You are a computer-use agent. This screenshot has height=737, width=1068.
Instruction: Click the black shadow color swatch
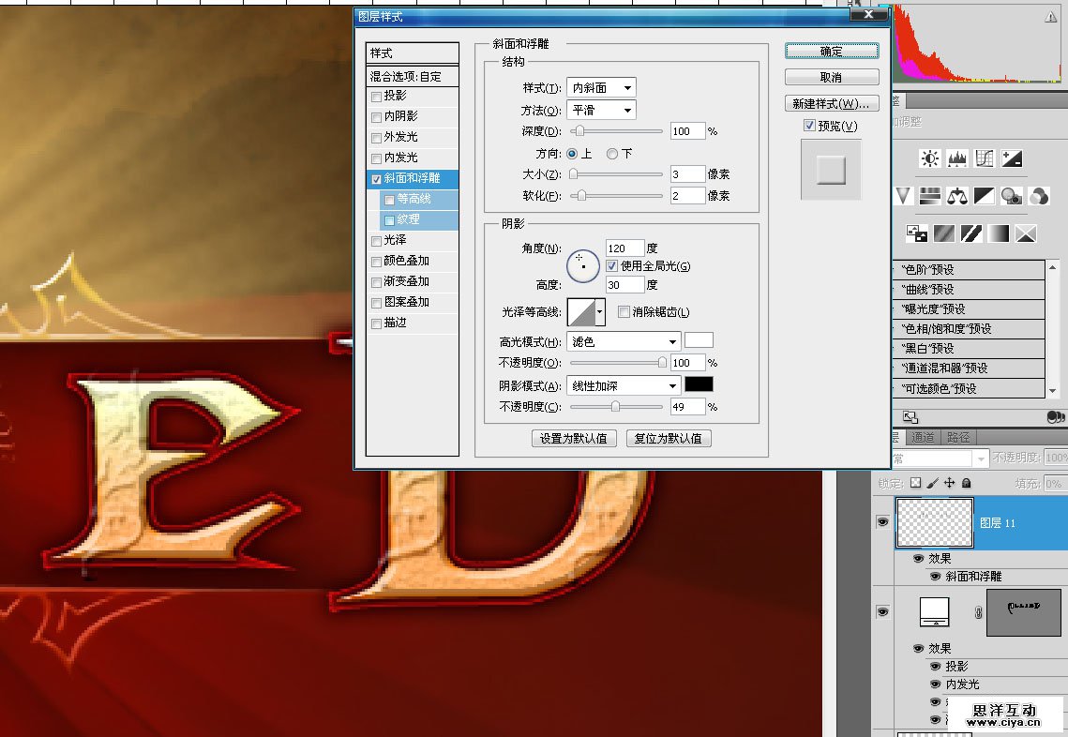tap(699, 385)
